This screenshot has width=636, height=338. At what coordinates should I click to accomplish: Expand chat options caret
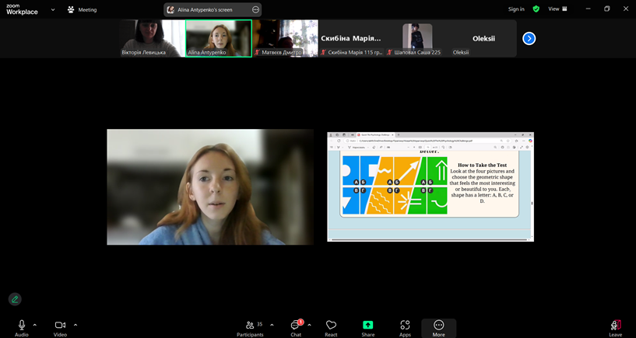[x=310, y=325]
